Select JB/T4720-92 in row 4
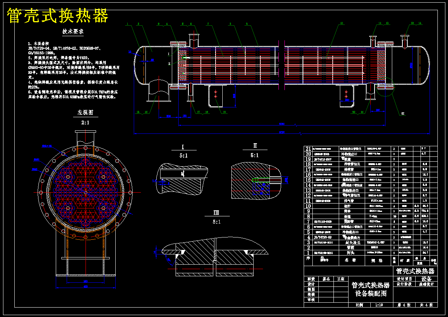The width and height of the screenshot is (448, 317). tap(323, 237)
